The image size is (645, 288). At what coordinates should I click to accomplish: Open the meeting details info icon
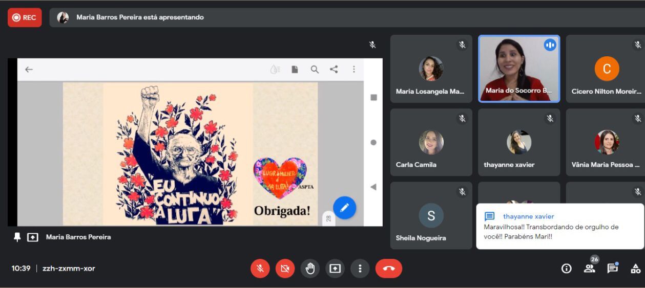(x=566, y=269)
